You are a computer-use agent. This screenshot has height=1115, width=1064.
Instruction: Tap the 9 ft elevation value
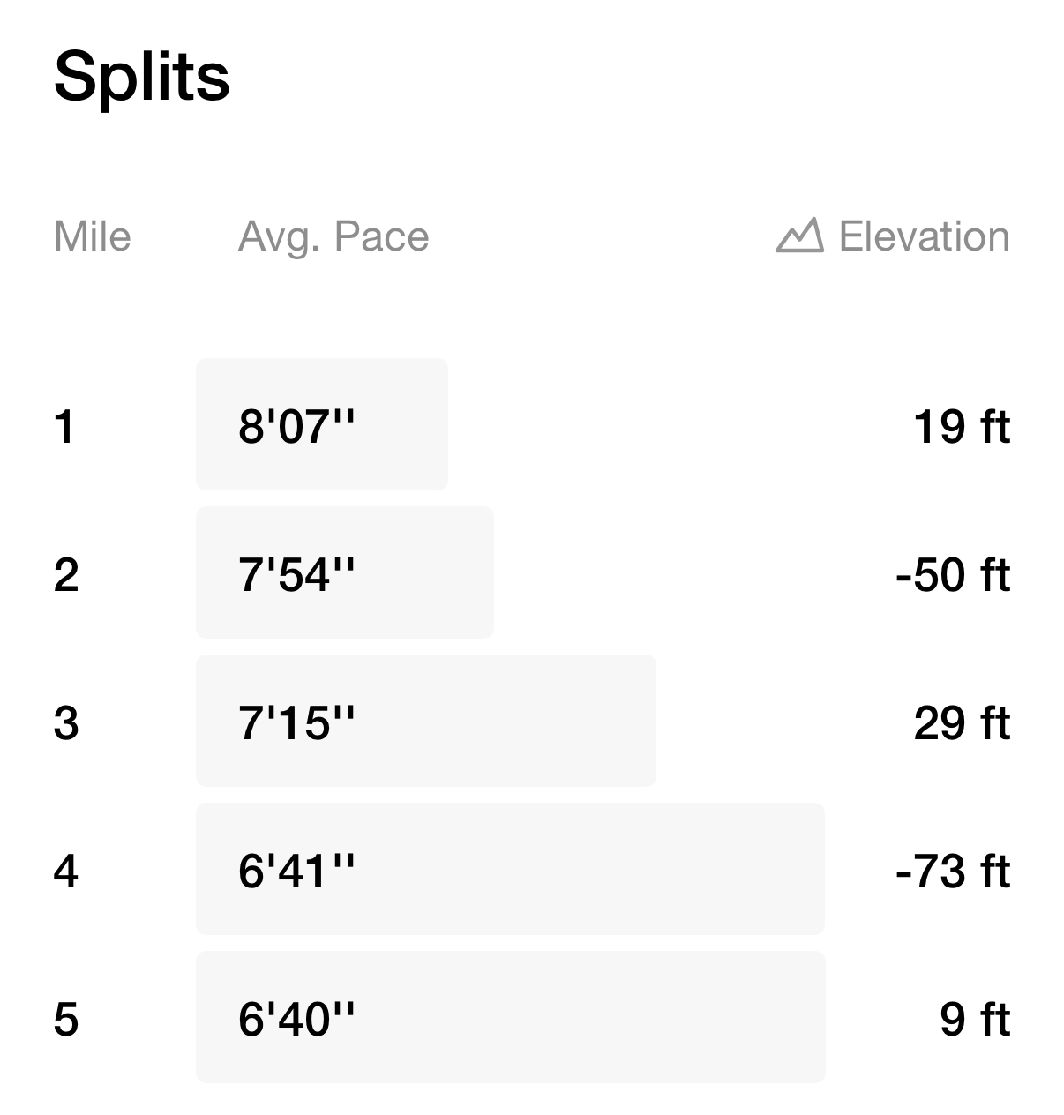coord(975,1020)
